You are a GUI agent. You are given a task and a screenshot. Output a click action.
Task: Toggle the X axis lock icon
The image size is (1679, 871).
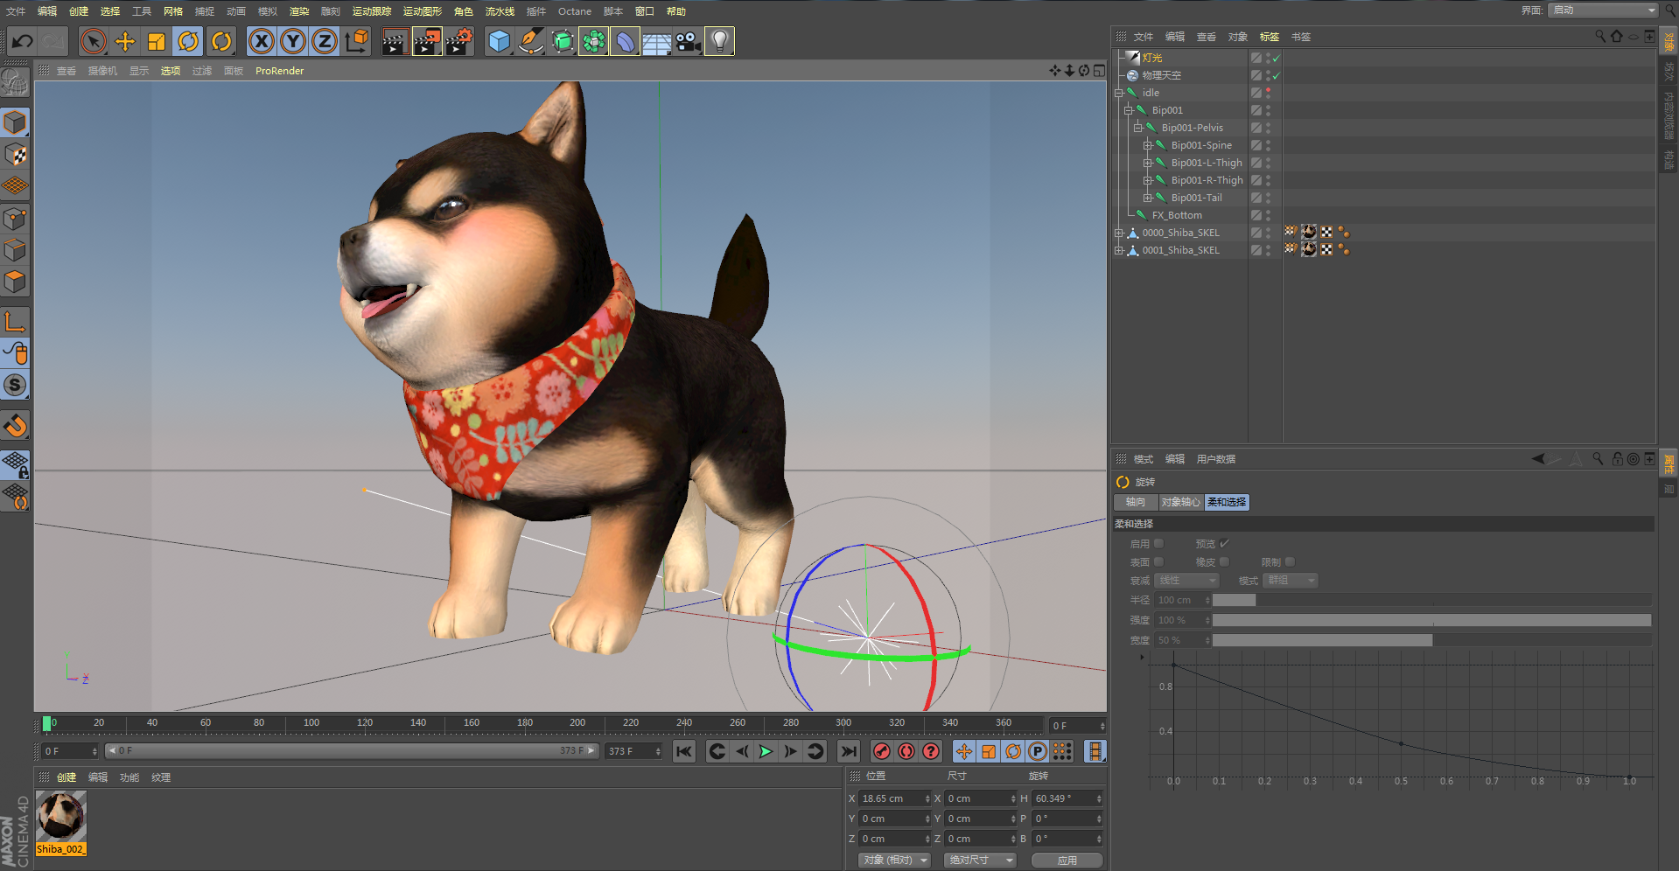tap(262, 41)
